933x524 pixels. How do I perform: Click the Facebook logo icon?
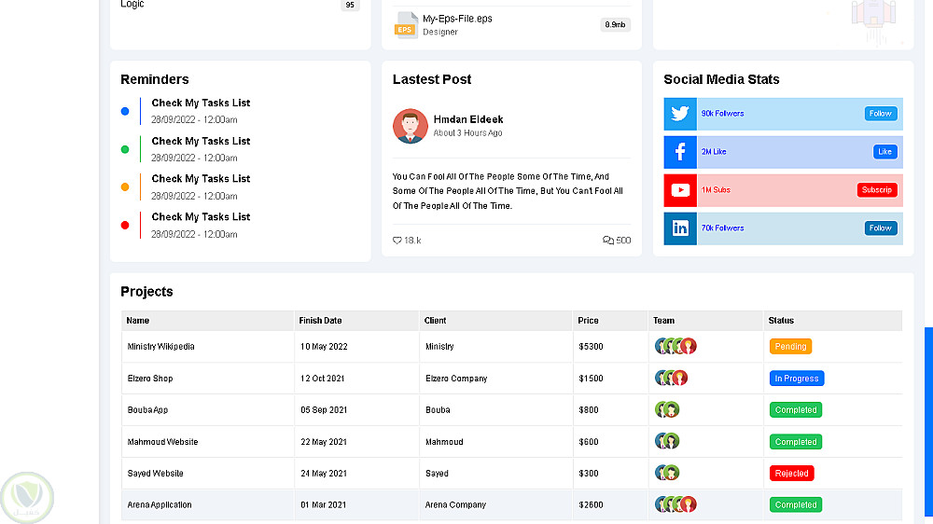pos(680,152)
